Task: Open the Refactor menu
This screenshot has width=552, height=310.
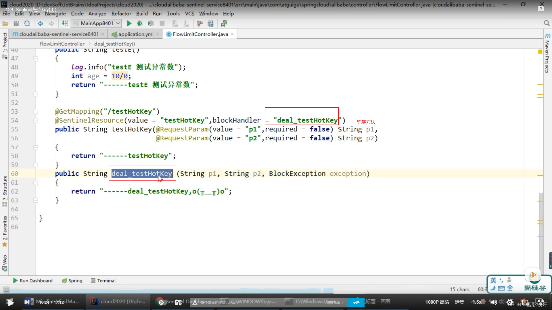Action: point(121,13)
